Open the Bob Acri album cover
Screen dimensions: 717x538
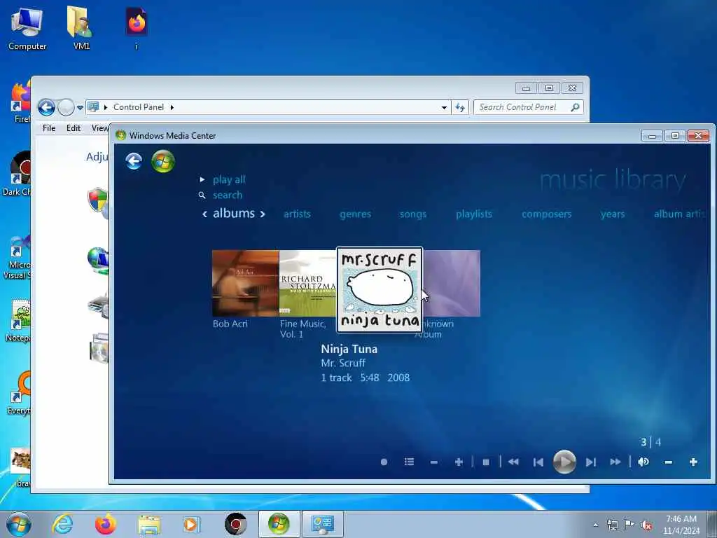(x=245, y=283)
